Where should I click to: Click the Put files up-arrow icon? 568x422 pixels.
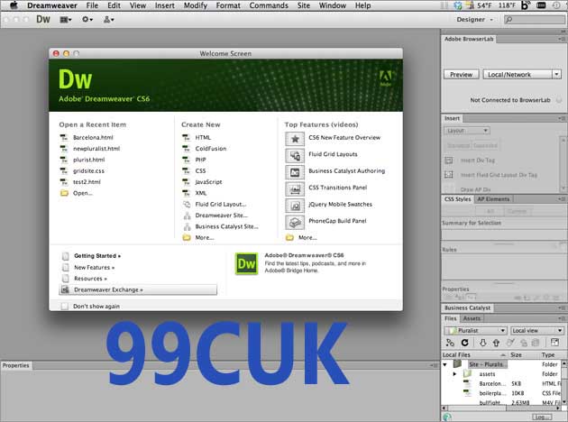[x=496, y=343]
